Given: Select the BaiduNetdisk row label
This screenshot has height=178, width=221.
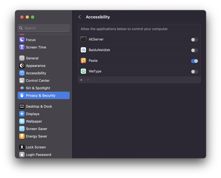Looking at the screenshot, I should pos(99,50).
